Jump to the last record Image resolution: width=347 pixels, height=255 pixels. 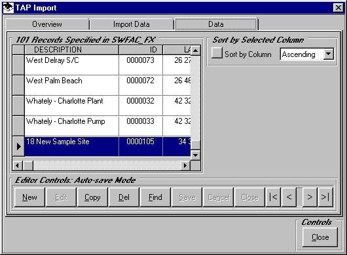pyautogui.click(x=325, y=197)
